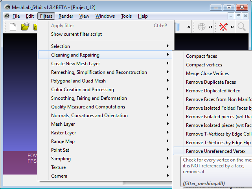The width and height of the screenshot is (252, 189).
Task: Select Remove Isolated pieces (wrt Fac filter
Action: click(x=213, y=125)
